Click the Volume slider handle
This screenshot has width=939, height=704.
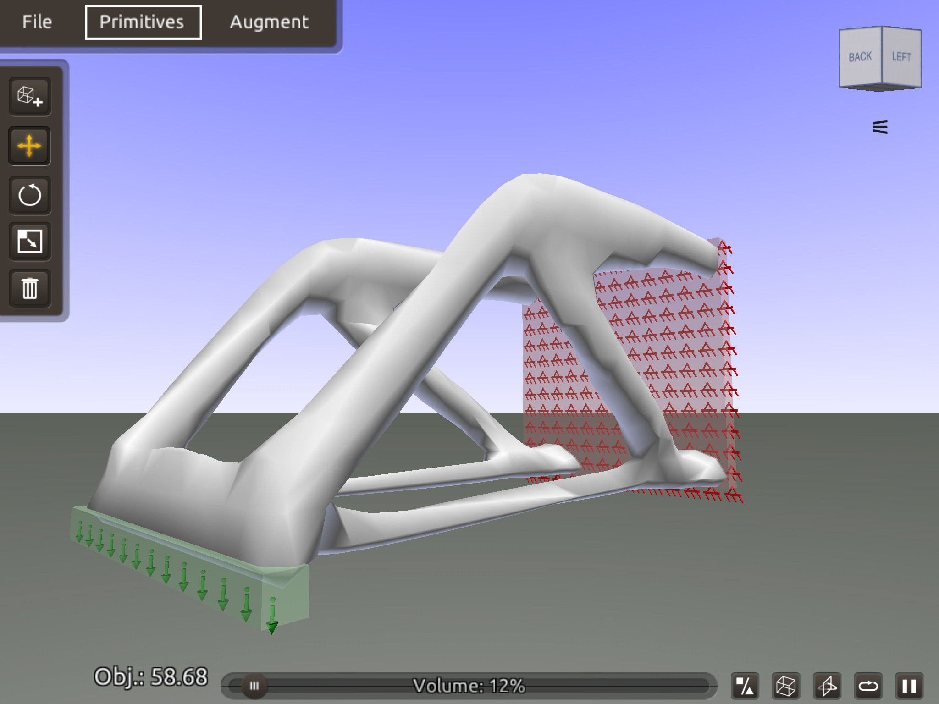[x=254, y=686]
